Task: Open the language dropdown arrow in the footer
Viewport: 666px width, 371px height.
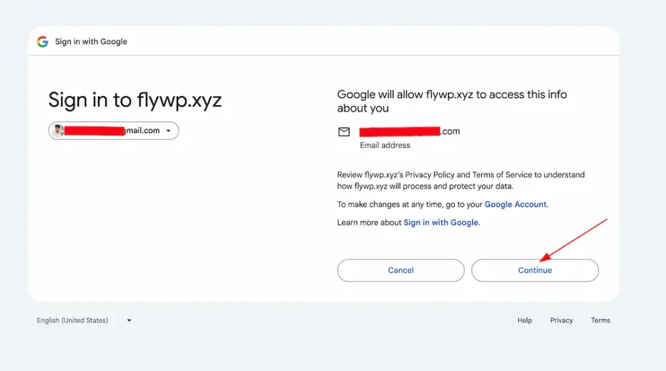Action: pyautogui.click(x=129, y=320)
